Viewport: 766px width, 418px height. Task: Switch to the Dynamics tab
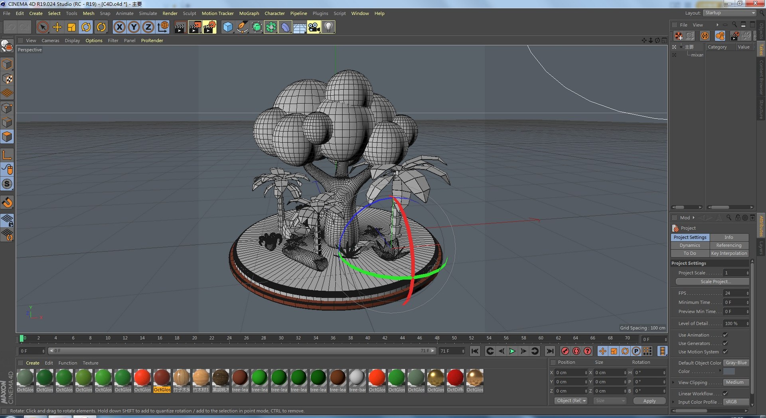690,245
